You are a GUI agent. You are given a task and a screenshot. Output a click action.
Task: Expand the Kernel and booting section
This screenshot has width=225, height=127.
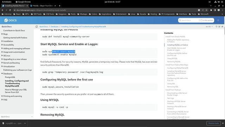[x=2, y=63]
